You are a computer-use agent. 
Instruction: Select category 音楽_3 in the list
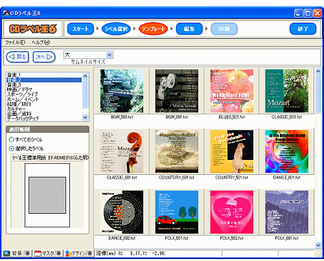[44, 85]
